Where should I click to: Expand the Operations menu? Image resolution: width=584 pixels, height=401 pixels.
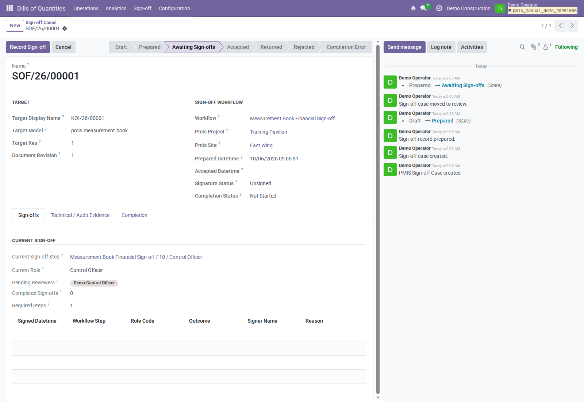click(86, 8)
